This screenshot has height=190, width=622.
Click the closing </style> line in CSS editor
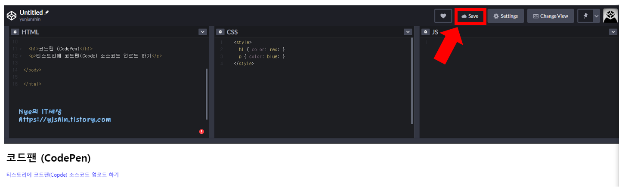(244, 63)
